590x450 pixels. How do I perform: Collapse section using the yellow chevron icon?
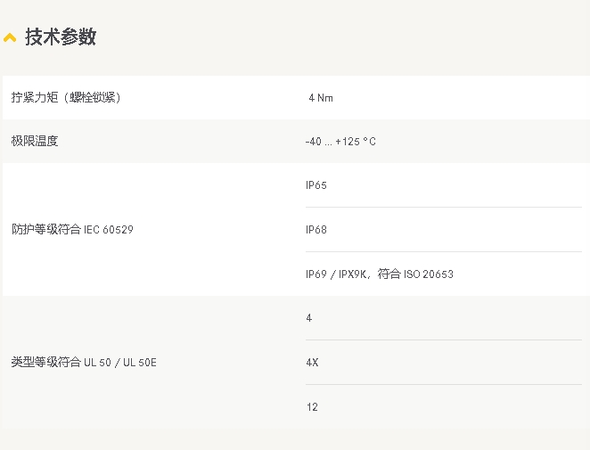click(10, 38)
